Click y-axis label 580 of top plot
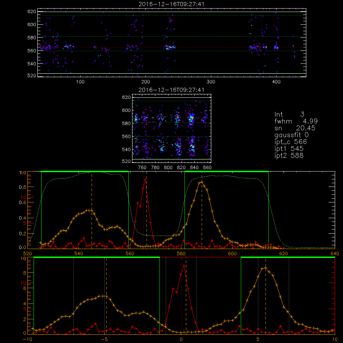 [32, 38]
